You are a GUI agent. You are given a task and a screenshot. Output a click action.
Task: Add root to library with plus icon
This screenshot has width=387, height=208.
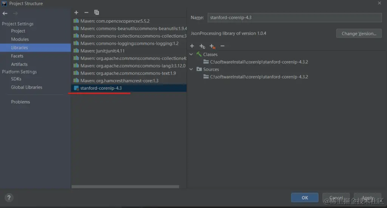point(192,46)
